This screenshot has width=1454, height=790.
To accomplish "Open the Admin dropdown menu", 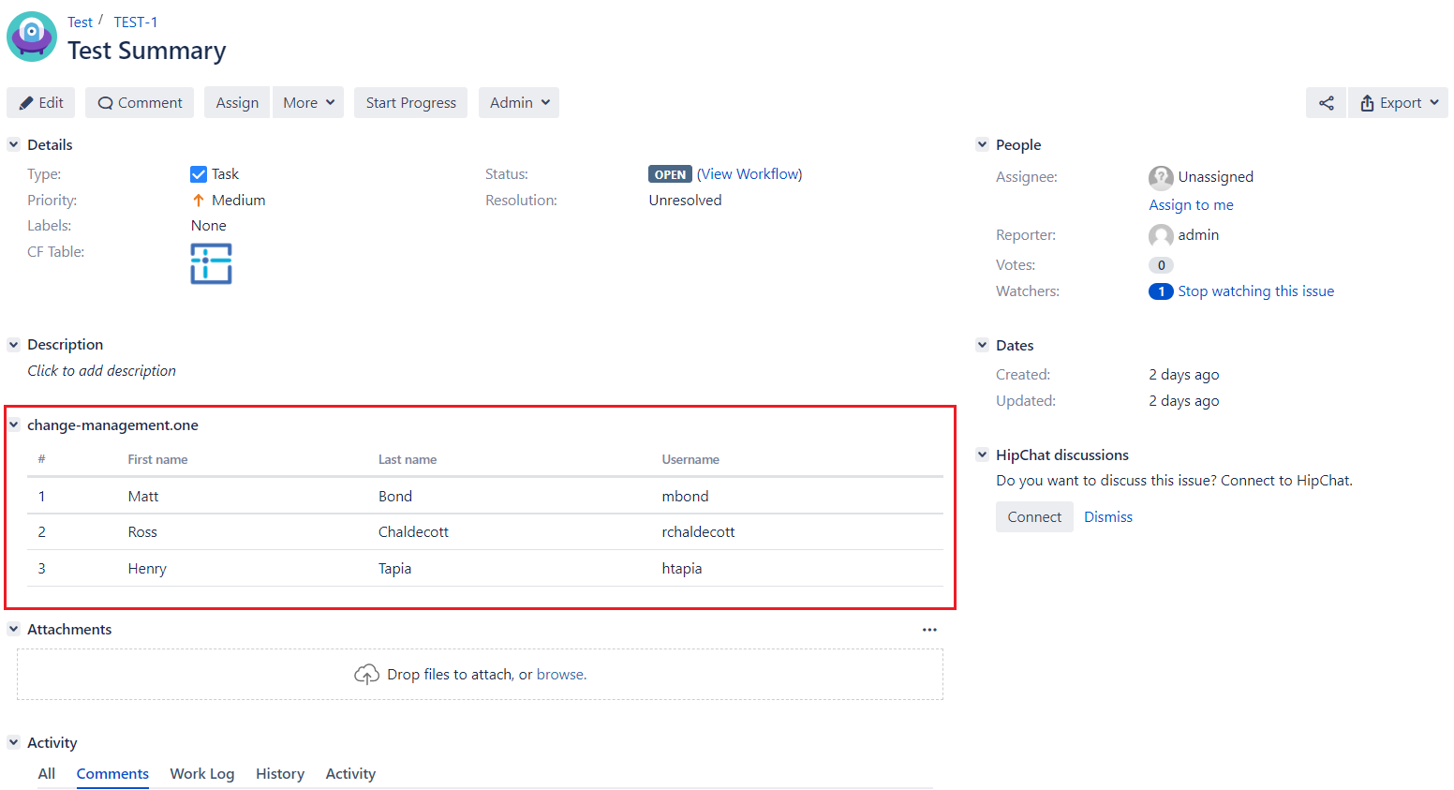I will click(x=518, y=102).
